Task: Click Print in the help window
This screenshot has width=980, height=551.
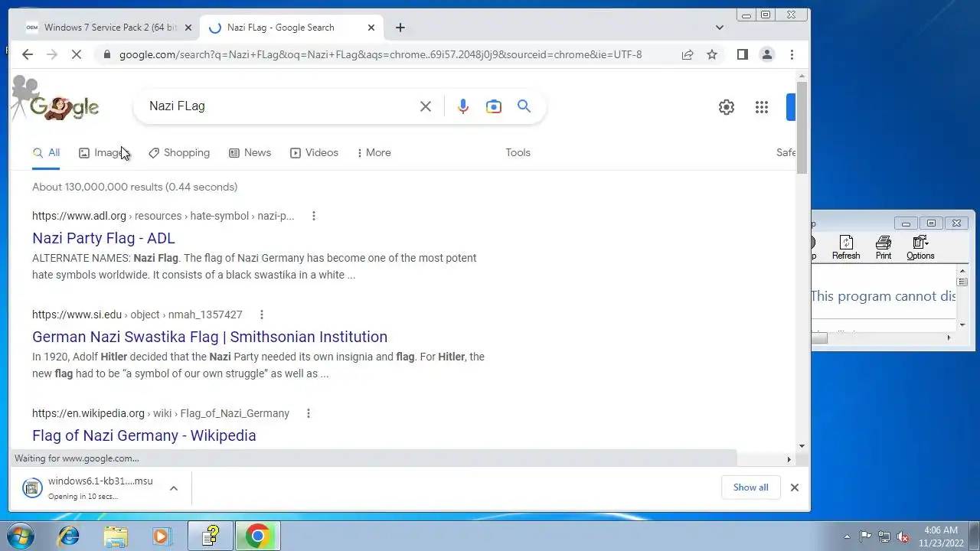Action: coord(884,248)
